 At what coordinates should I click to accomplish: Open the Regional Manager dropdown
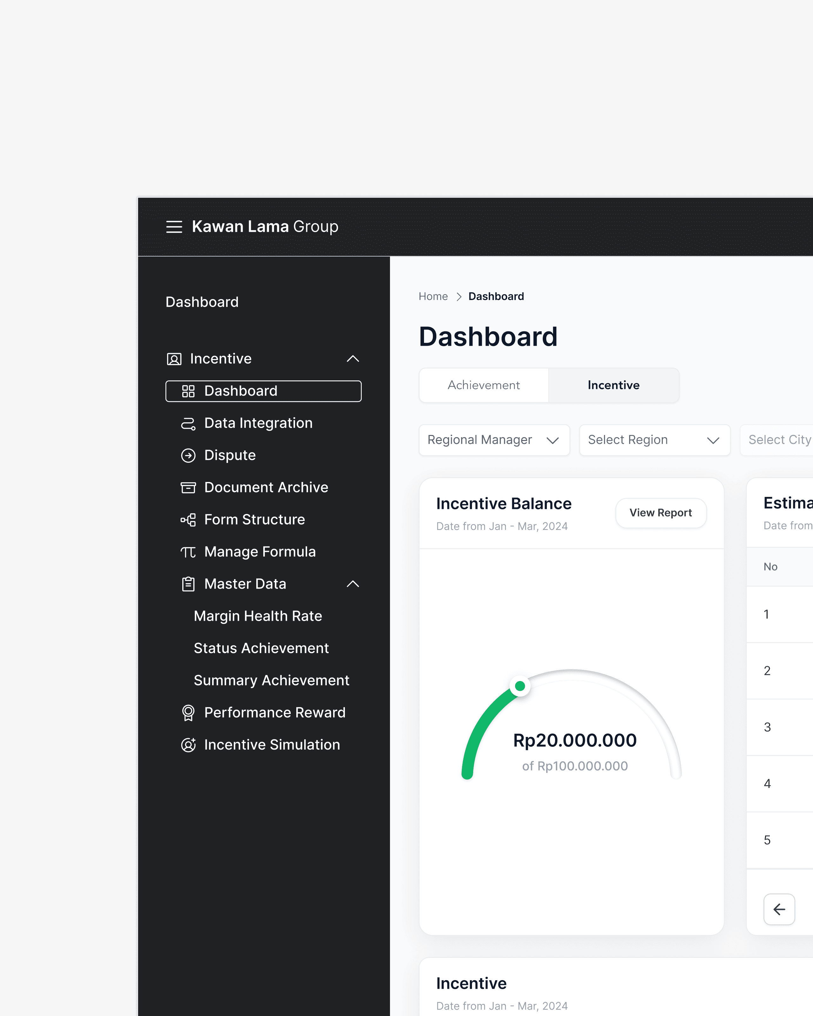(x=494, y=440)
